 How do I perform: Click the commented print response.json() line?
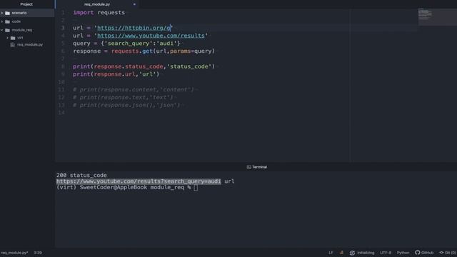point(126,105)
